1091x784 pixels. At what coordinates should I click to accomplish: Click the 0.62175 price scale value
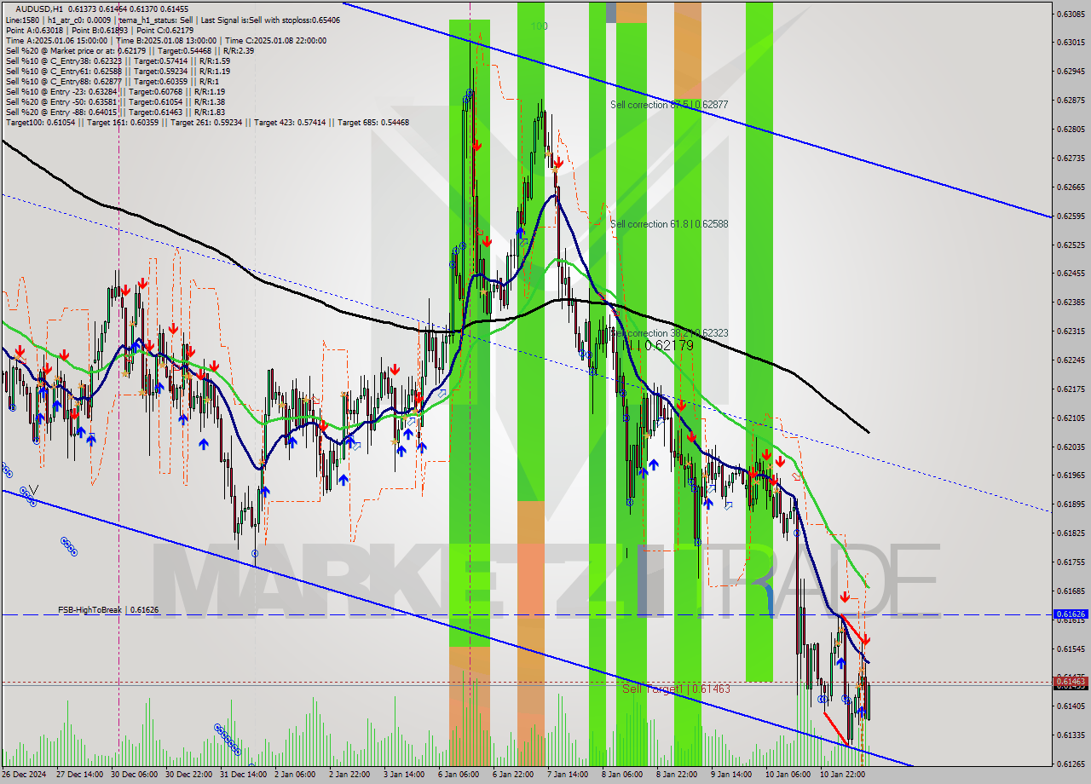[x=1071, y=389]
